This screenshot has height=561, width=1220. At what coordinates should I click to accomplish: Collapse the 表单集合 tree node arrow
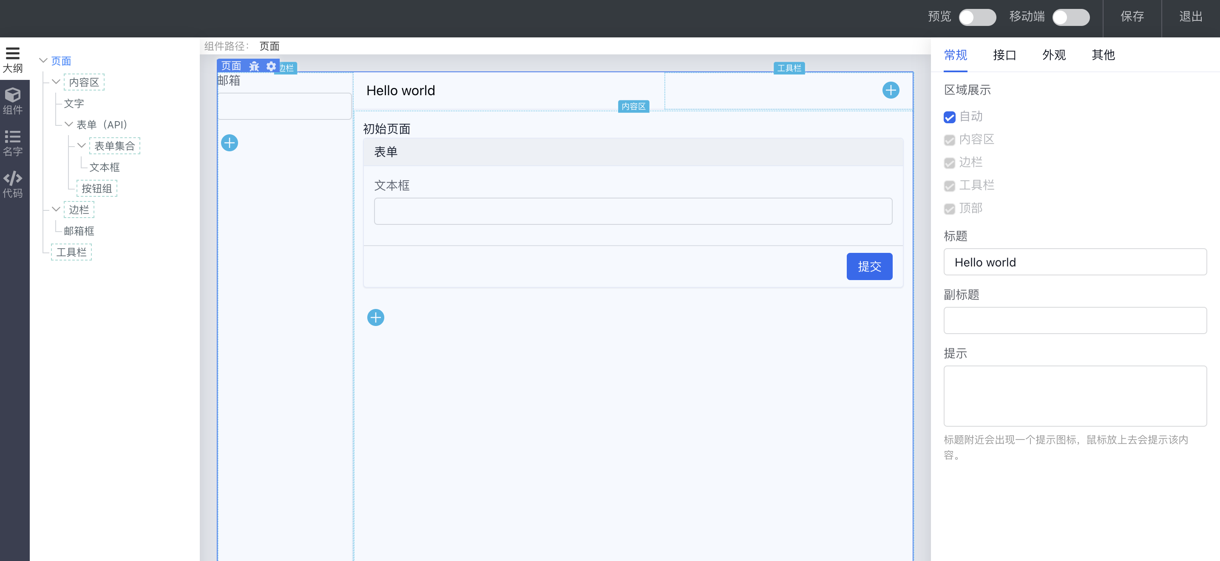click(x=82, y=145)
